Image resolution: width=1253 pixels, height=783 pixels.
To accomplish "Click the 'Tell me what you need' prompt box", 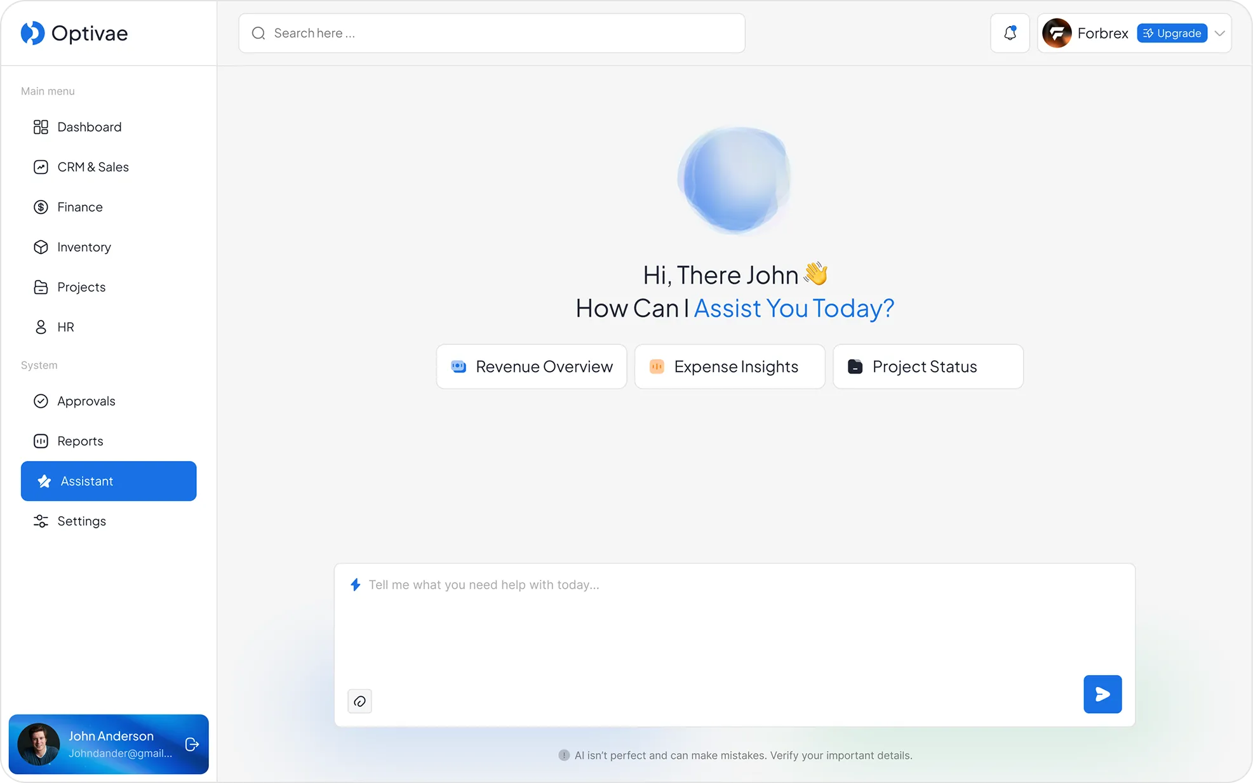I will [735, 645].
